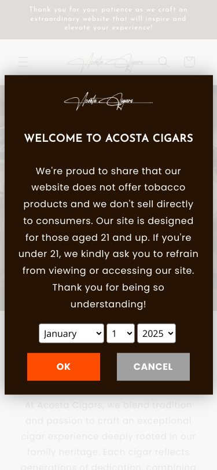
Task: Confirm age with the orange OK button
Action: coord(64,367)
